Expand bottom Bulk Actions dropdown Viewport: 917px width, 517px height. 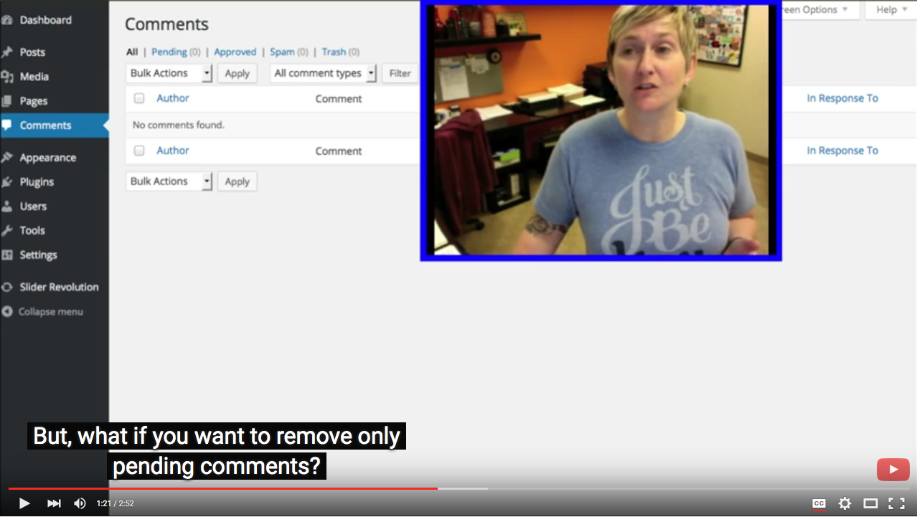click(169, 181)
